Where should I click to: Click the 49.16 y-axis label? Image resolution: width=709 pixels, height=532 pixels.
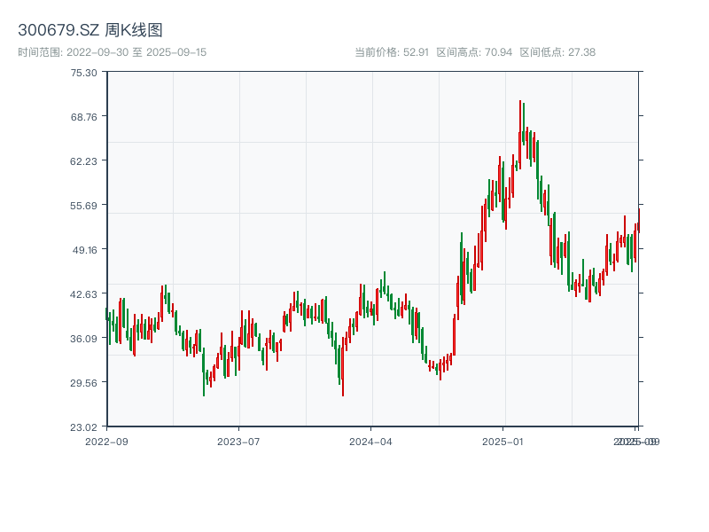[x=84, y=250]
